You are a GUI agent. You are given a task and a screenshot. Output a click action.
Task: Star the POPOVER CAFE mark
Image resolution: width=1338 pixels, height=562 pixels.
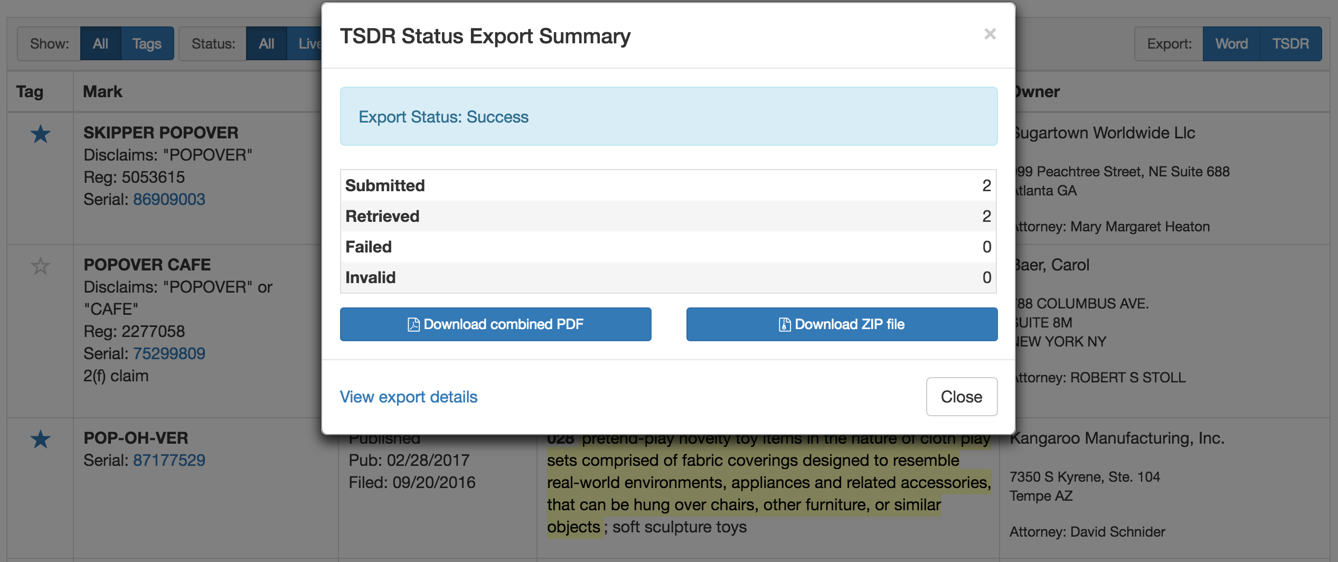[41, 266]
